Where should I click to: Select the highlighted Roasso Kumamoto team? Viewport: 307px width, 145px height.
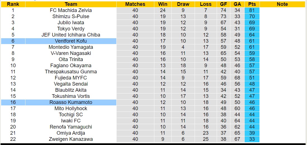click(71, 102)
